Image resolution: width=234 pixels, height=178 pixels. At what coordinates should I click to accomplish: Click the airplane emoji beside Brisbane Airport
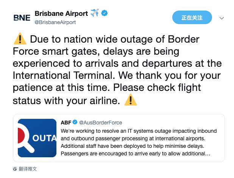pyautogui.click(x=94, y=14)
